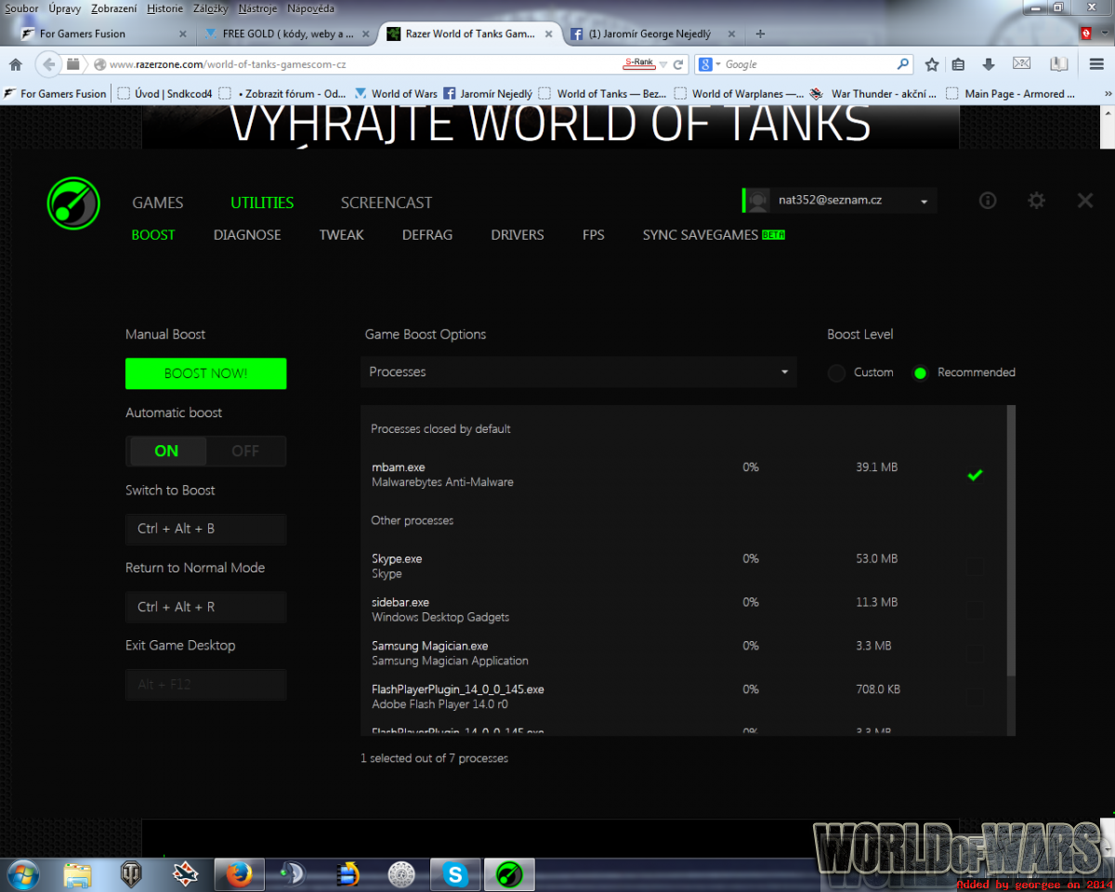Open the World of Wars bookmark

[x=396, y=94]
